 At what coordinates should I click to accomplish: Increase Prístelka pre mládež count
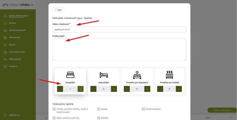(x=179, y=89)
